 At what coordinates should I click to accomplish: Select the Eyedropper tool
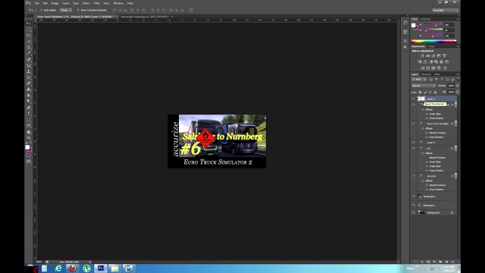coord(29,53)
